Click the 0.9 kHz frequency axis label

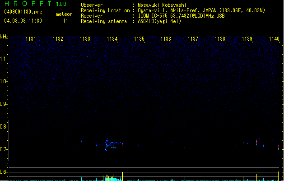point(4,104)
